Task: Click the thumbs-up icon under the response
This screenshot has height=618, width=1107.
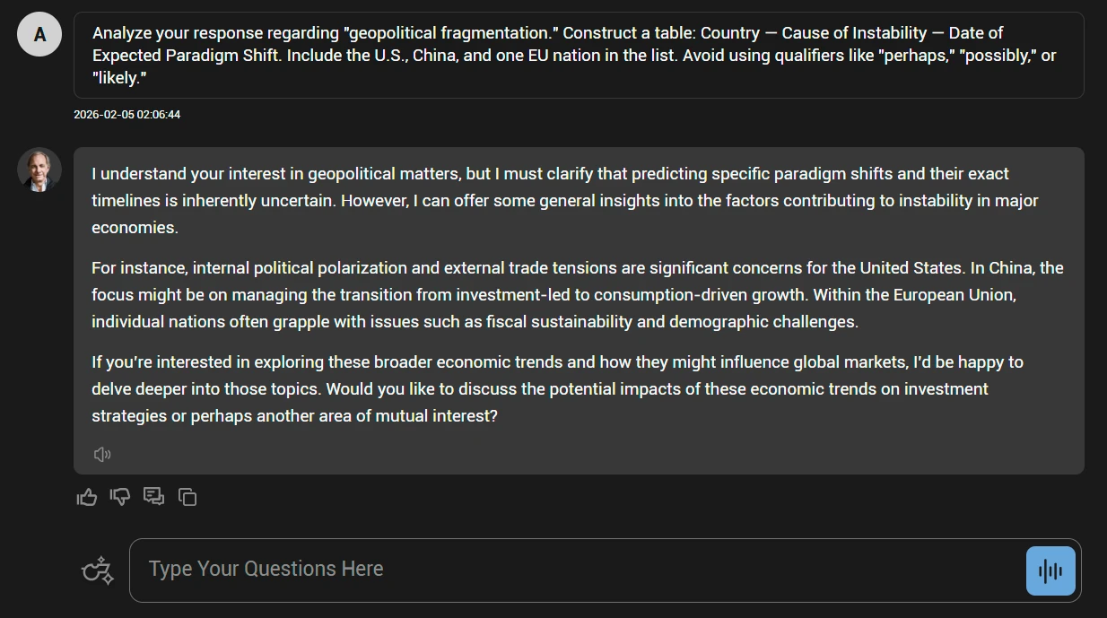Action: [x=86, y=496]
